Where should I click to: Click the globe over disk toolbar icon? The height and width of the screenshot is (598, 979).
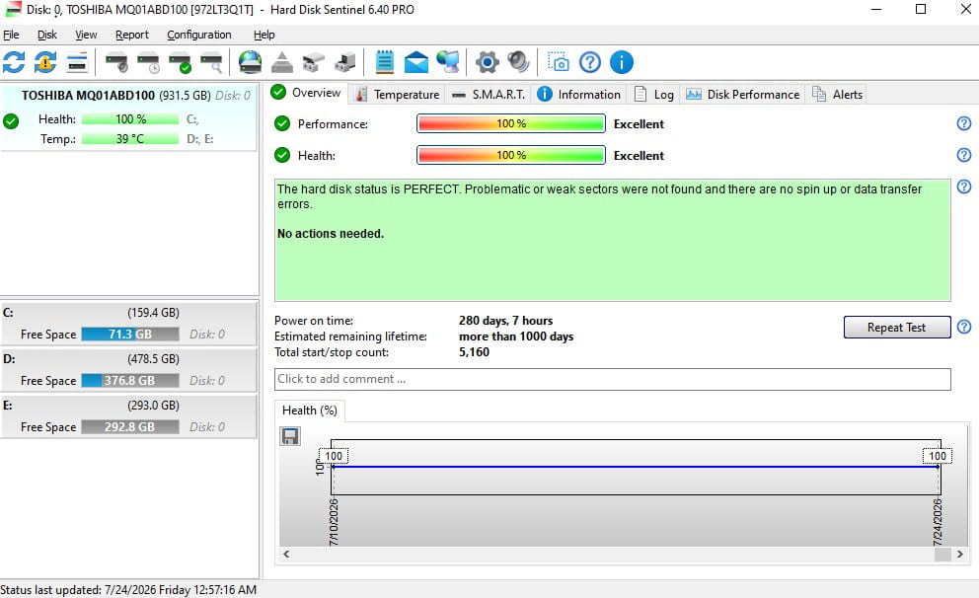(251, 62)
